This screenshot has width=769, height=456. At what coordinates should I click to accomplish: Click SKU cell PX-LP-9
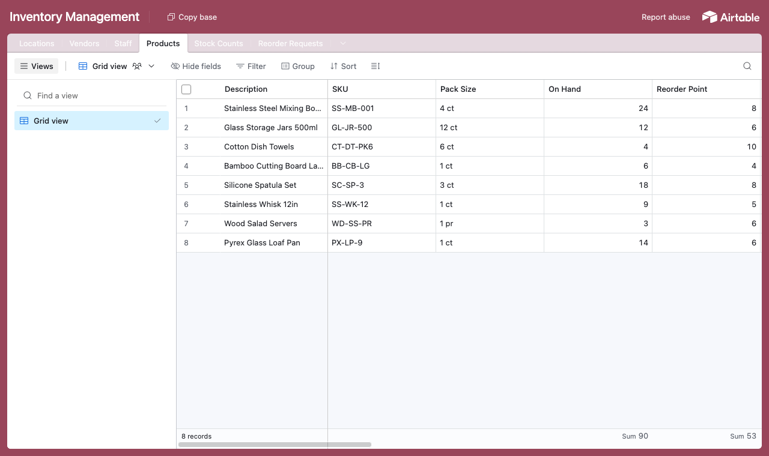382,243
